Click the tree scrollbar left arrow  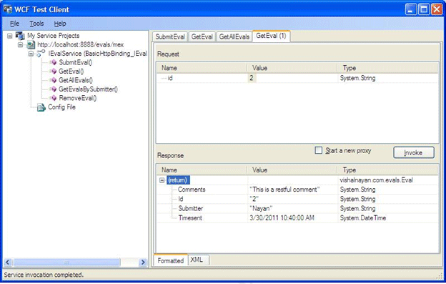click(8, 263)
